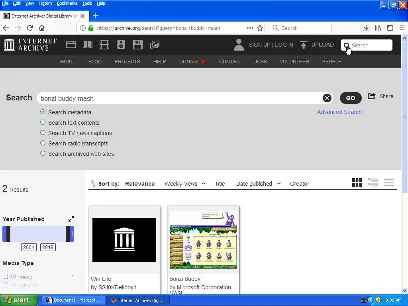Go to browser home page
Screen dimensions: 408x306
coord(42,28)
